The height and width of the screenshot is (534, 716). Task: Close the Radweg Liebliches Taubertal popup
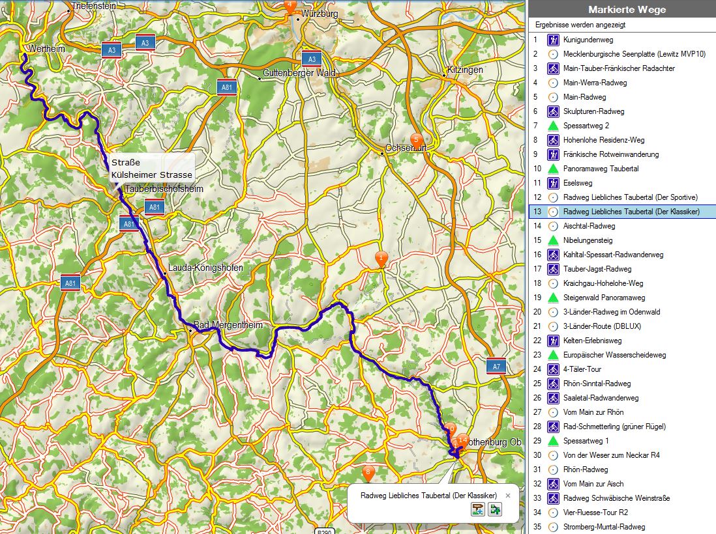tap(508, 496)
